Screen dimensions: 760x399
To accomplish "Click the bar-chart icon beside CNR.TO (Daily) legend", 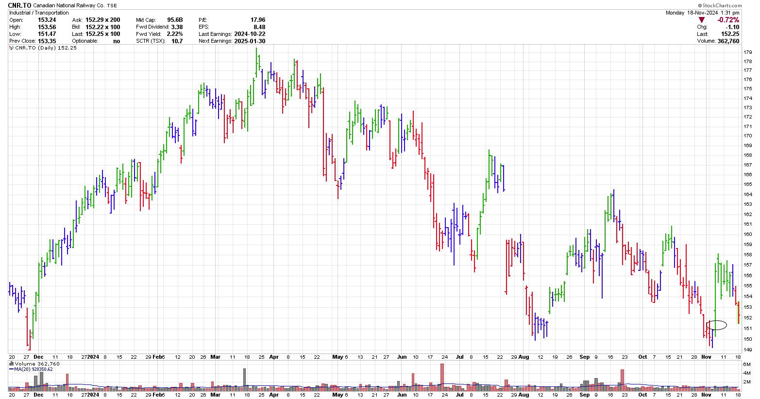I will click(12, 48).
